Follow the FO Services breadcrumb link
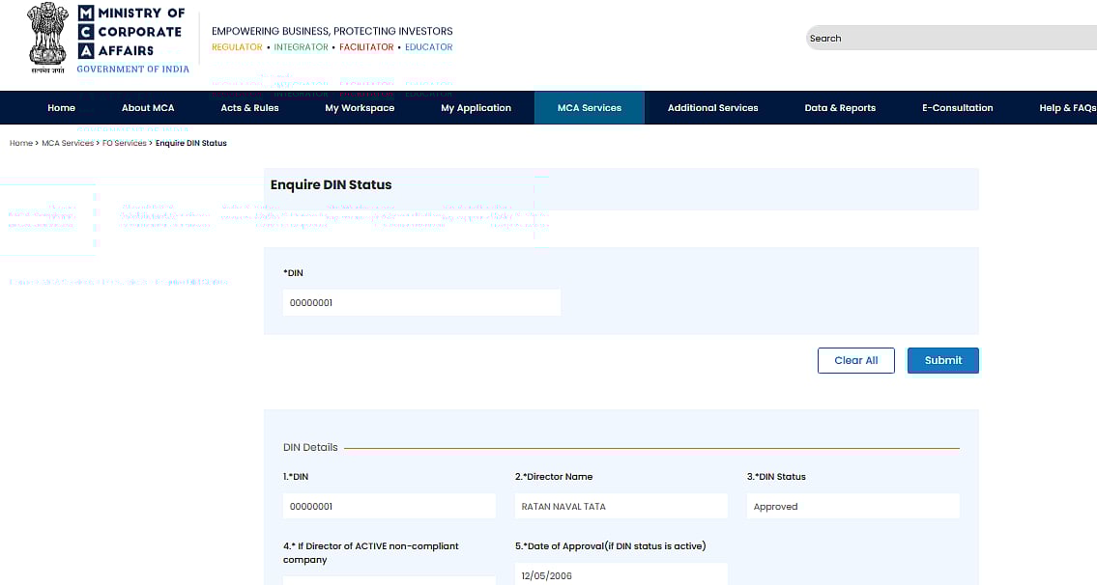This screenshot has width=1097, height=585. (124, 143)
